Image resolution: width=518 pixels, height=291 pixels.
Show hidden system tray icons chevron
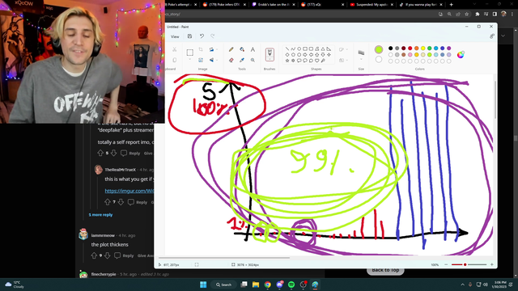click(x=462, y=285)
